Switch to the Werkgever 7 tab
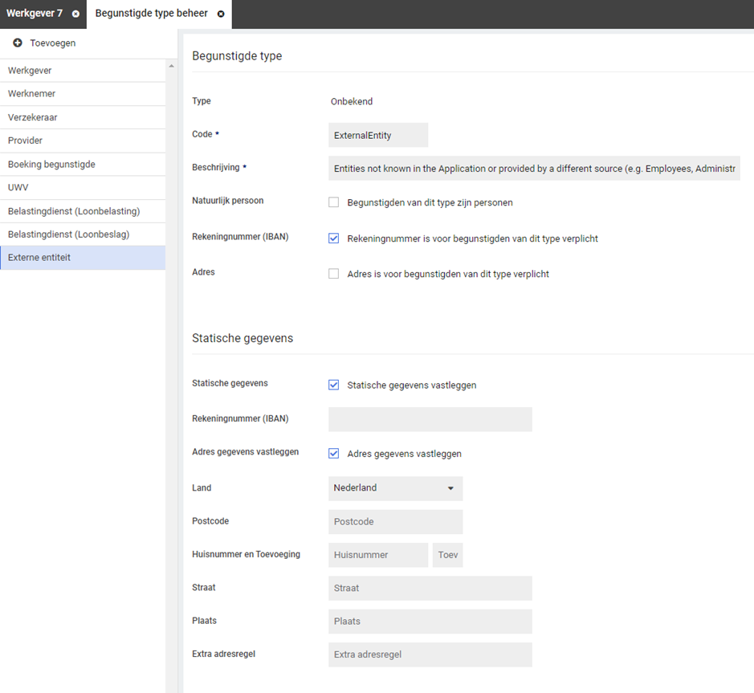The width and height of the screenshot is (754, 693). (x=35, y=14)
